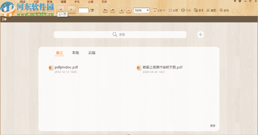Maximize the window

coord(250,1)
